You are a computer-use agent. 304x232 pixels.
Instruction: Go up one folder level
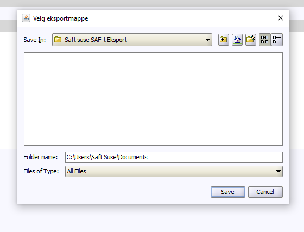224,40
